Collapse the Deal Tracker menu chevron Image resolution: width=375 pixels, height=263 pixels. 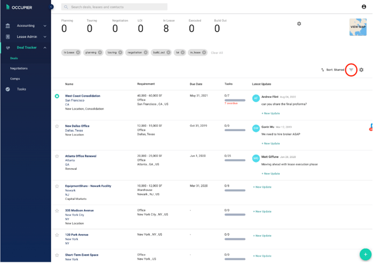(45, 47)
